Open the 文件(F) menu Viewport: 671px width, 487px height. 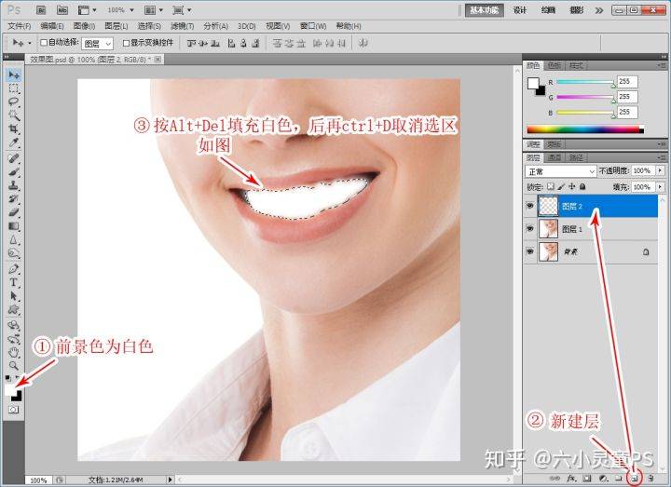pyautogui.click(x=20, y=26)
